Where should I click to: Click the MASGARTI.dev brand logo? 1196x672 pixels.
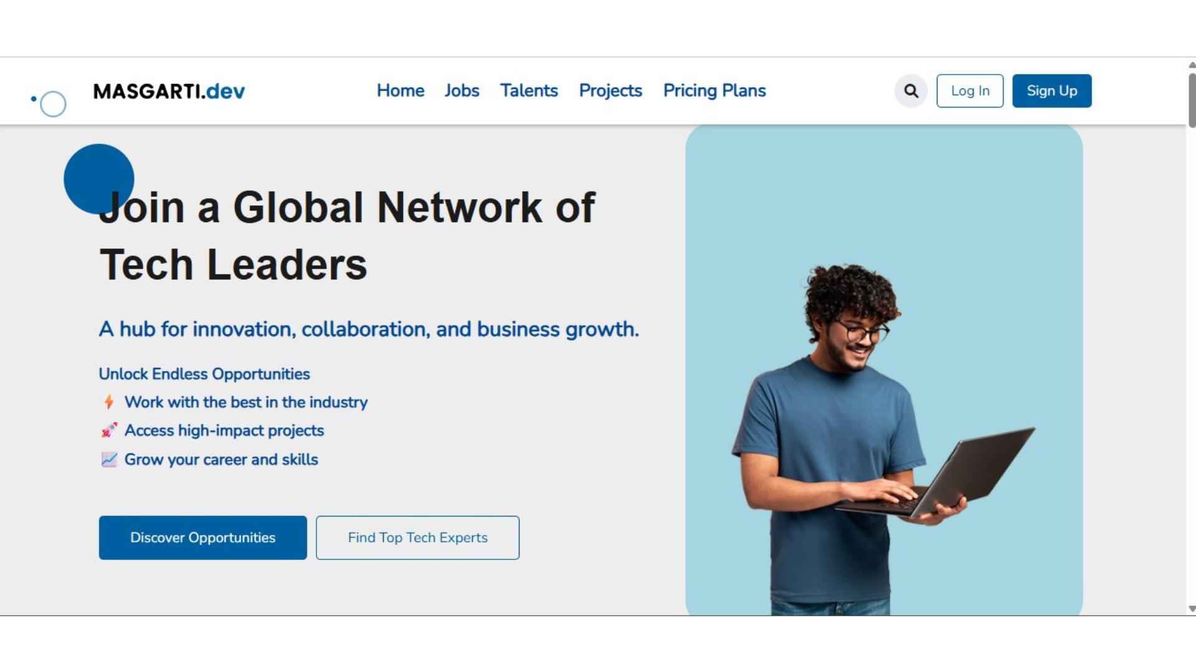(169, 91)
